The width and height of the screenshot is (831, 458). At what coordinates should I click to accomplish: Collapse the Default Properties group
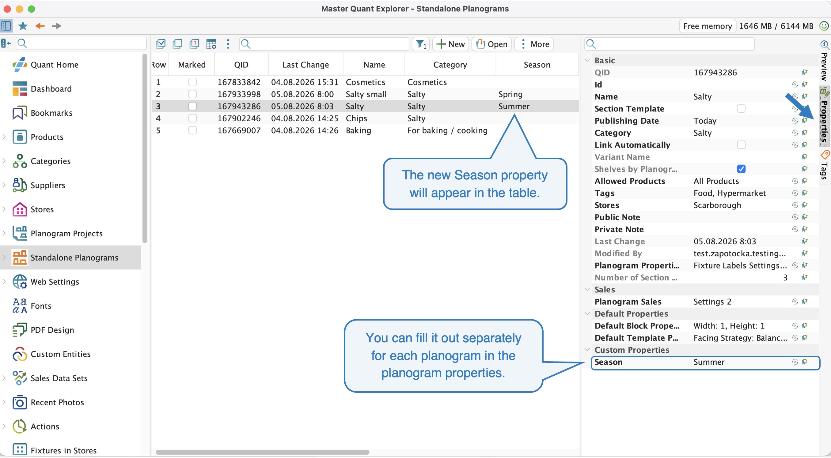click(587, 313)
